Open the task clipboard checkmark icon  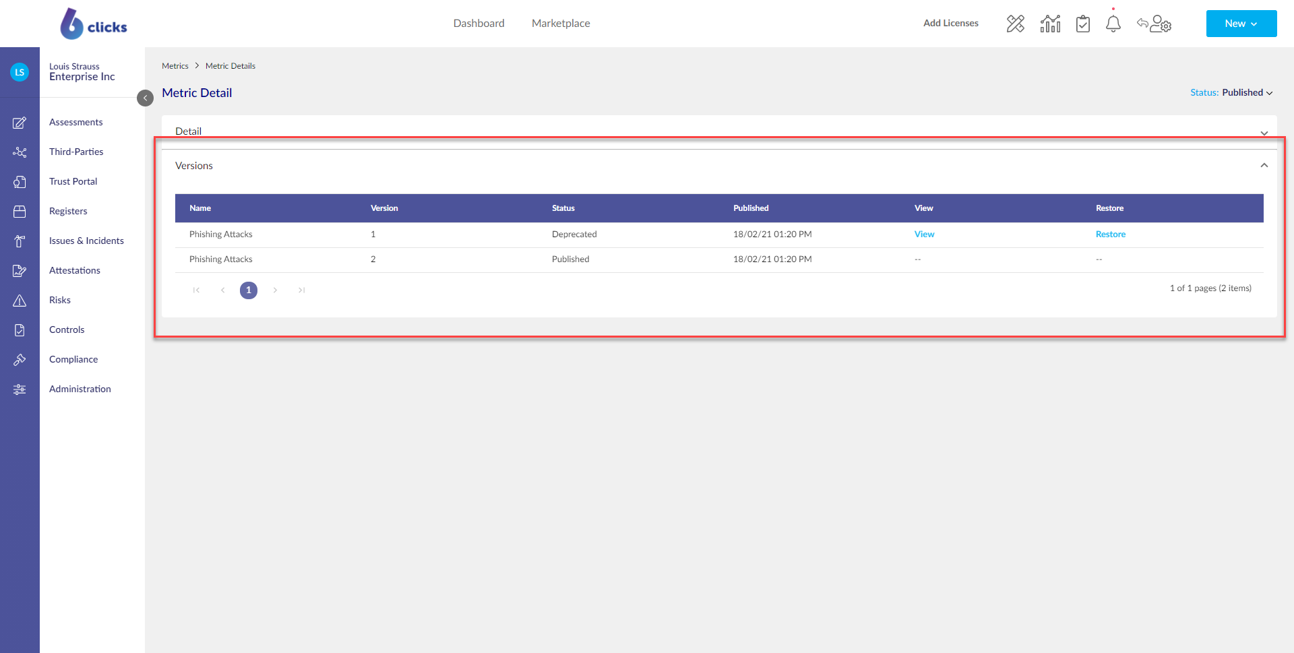pyautogui.click(x=1083, y=24)
